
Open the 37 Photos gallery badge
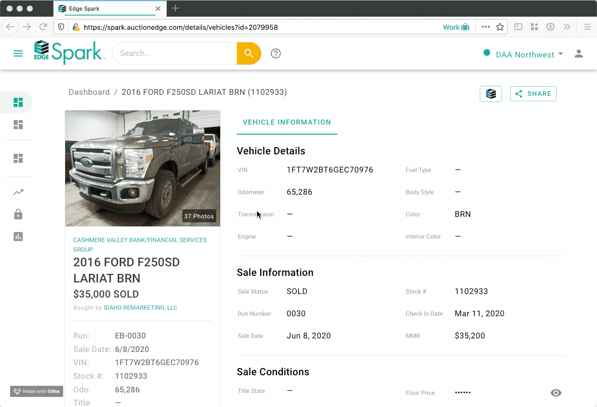point(198,216)
